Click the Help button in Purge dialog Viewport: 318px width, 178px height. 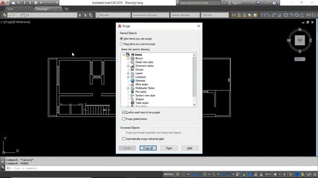coord(190,148)
